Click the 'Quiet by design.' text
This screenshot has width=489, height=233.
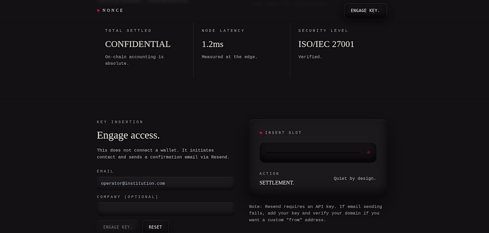coord(355,179)
